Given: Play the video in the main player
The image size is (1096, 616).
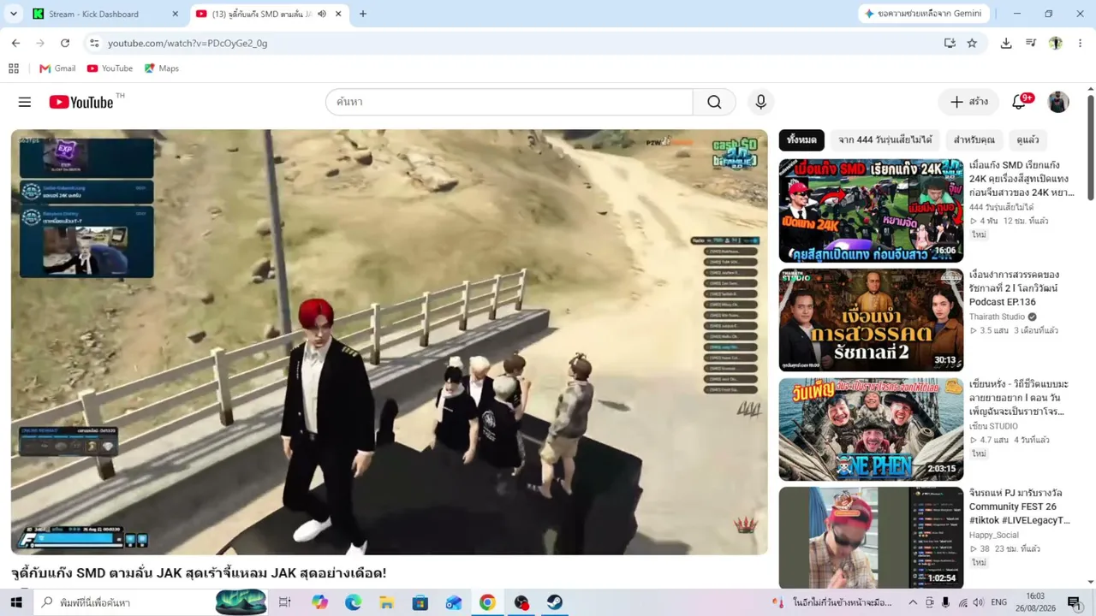Looking at the screenshot, I should [x=390, y=342].
